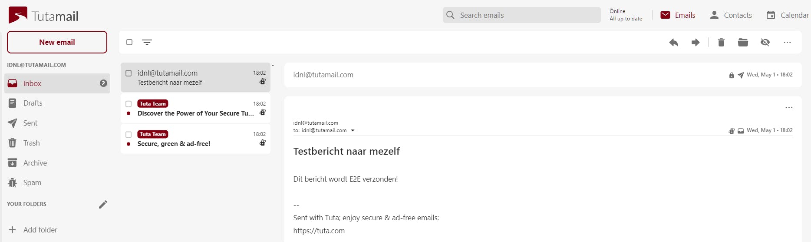Open three-dots menu inside the email body
811x242 pixels.
(789, 107)
